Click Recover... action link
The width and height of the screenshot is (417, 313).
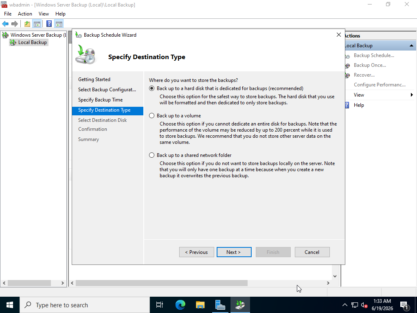[x=364, y=75]
